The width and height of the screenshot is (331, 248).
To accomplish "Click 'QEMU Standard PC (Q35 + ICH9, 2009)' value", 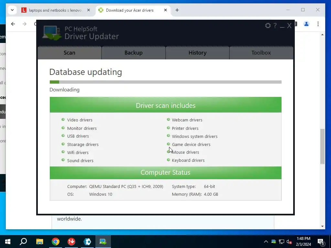I will point(126,186).
